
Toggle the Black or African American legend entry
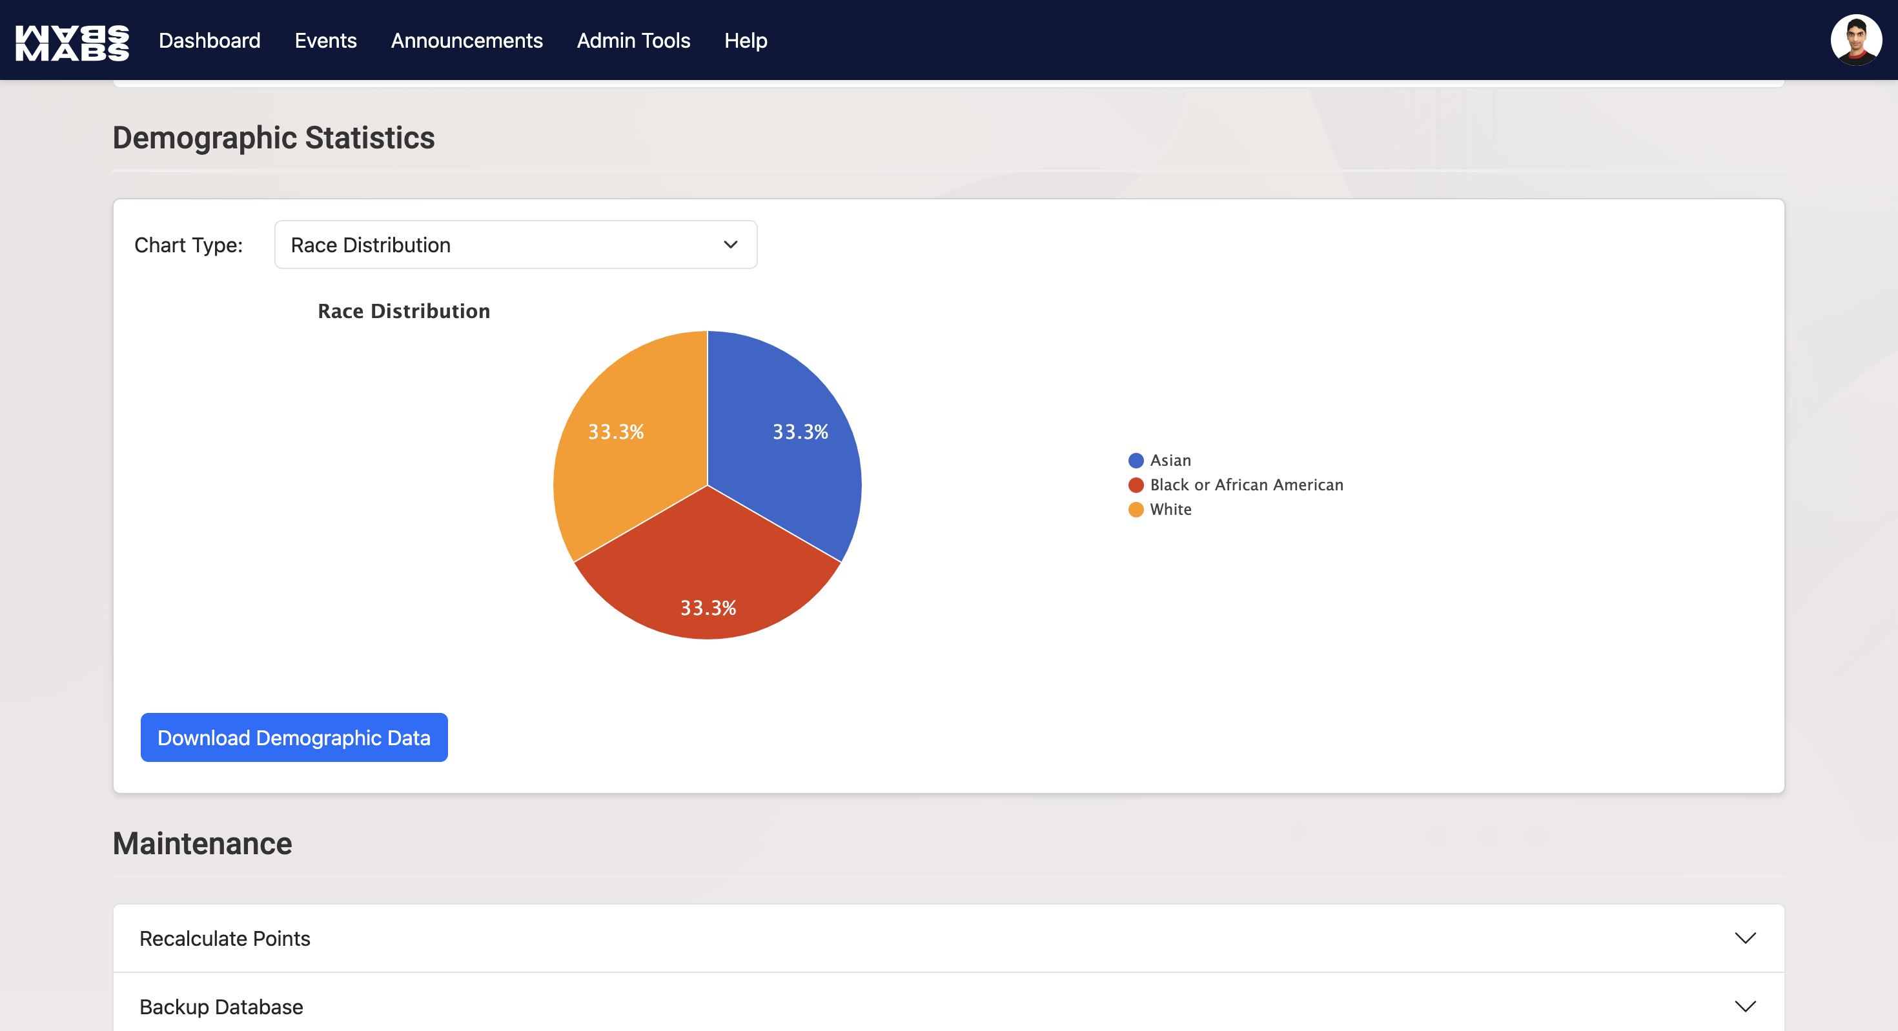pos(1245,485)
